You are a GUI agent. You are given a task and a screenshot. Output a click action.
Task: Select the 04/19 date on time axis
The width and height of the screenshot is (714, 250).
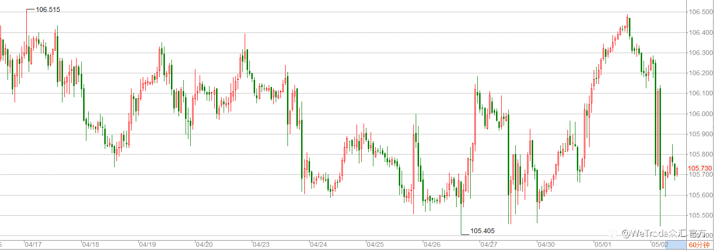[147, 245]
